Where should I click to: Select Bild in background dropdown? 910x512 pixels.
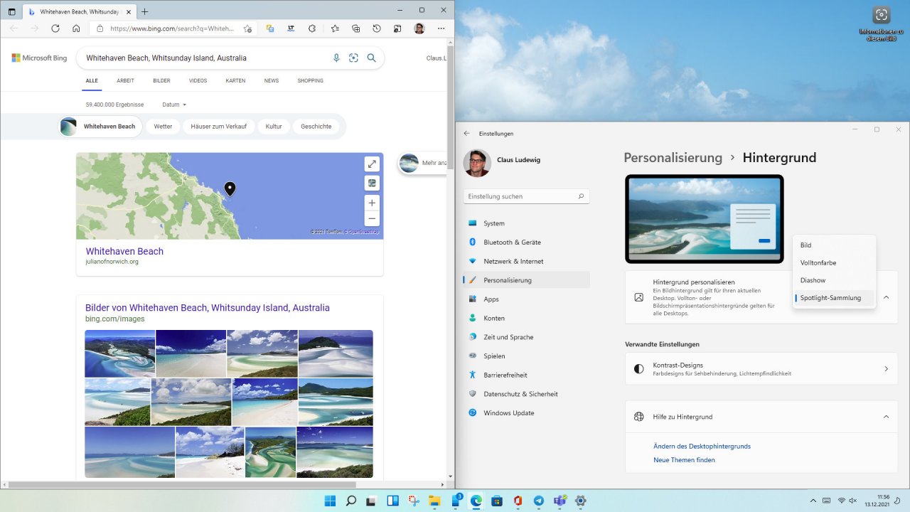click(834, 245)
